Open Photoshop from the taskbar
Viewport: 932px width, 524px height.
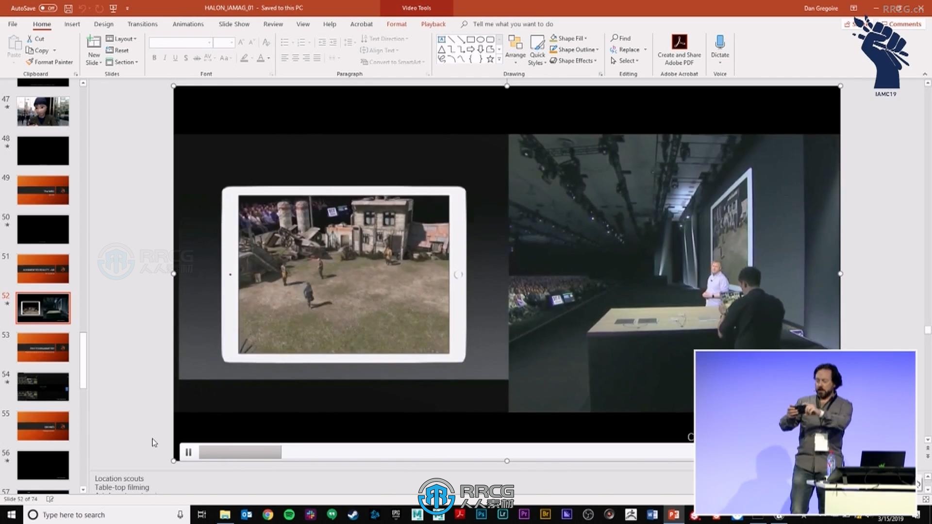pyautogui.click(x=482, y=515)
